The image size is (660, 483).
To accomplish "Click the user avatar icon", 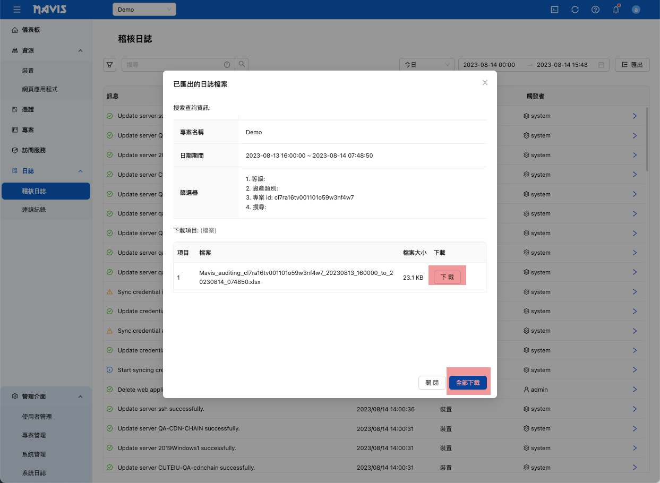I will 636,10.
